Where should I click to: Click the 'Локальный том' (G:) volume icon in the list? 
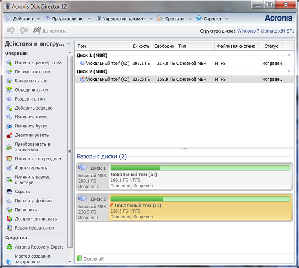click(82, 63)
